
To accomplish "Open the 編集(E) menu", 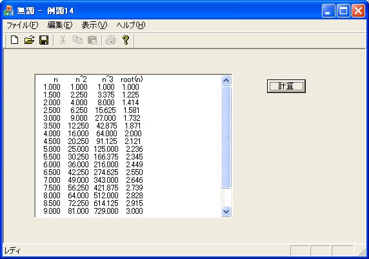I will [x=60, y=25].
